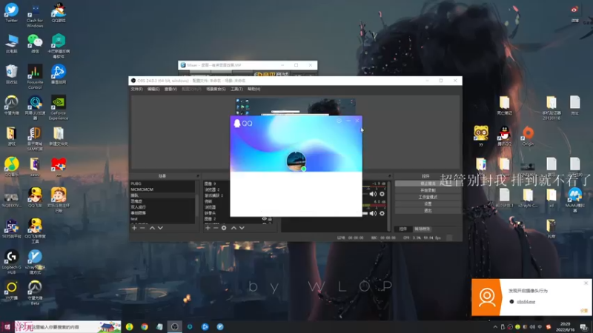Open the yy desktop shortcut on the right
The image size is (593, 333).
coord(480,136)
